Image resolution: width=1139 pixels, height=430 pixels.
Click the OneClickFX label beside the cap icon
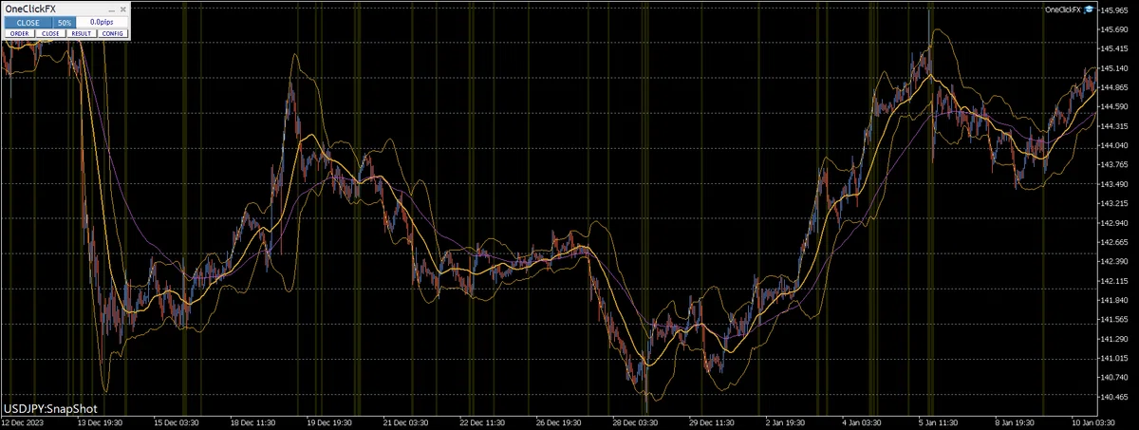1063,9
